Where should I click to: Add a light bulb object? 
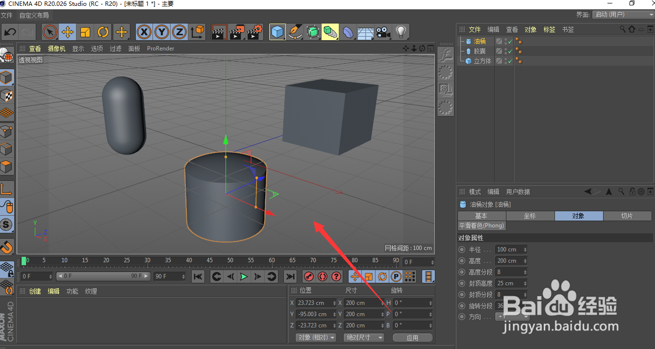[x=401, y=33]
